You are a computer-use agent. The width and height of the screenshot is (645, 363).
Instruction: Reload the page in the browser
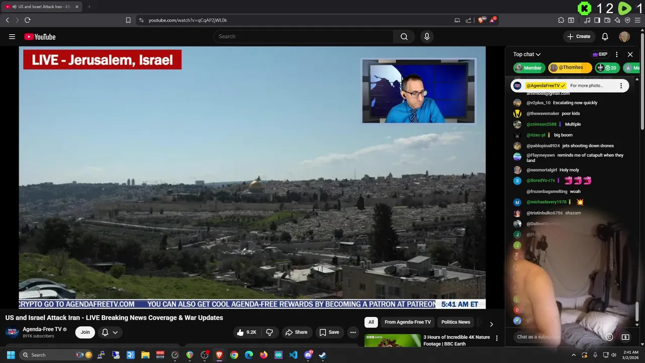[27, 20]
